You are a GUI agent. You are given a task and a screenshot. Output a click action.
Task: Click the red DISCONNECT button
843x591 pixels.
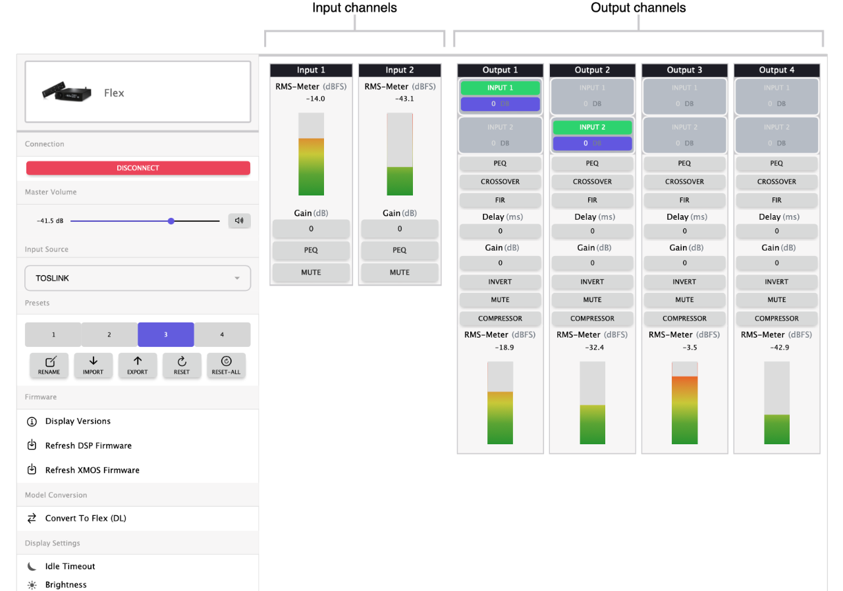click(x=138, y=168)
